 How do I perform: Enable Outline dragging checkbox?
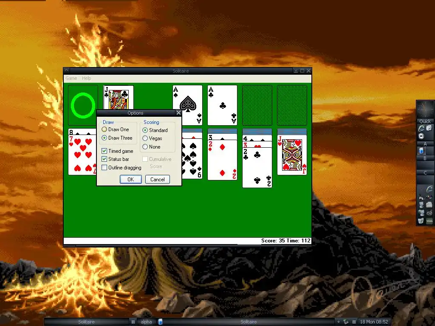[x=121, y=167]
